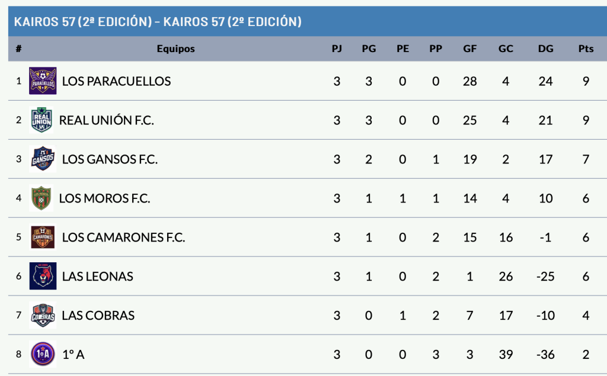Click the Los Moros shield logo

42,198
